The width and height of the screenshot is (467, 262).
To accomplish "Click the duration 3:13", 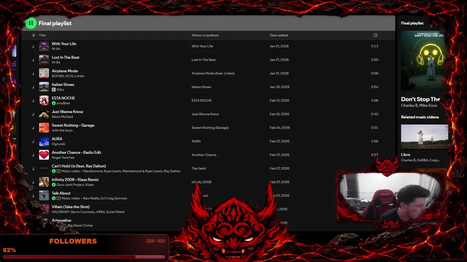I will point(374,46).
